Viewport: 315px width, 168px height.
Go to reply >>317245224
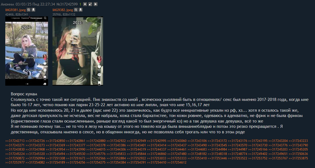pyautogui.click(x=15, y=154)
